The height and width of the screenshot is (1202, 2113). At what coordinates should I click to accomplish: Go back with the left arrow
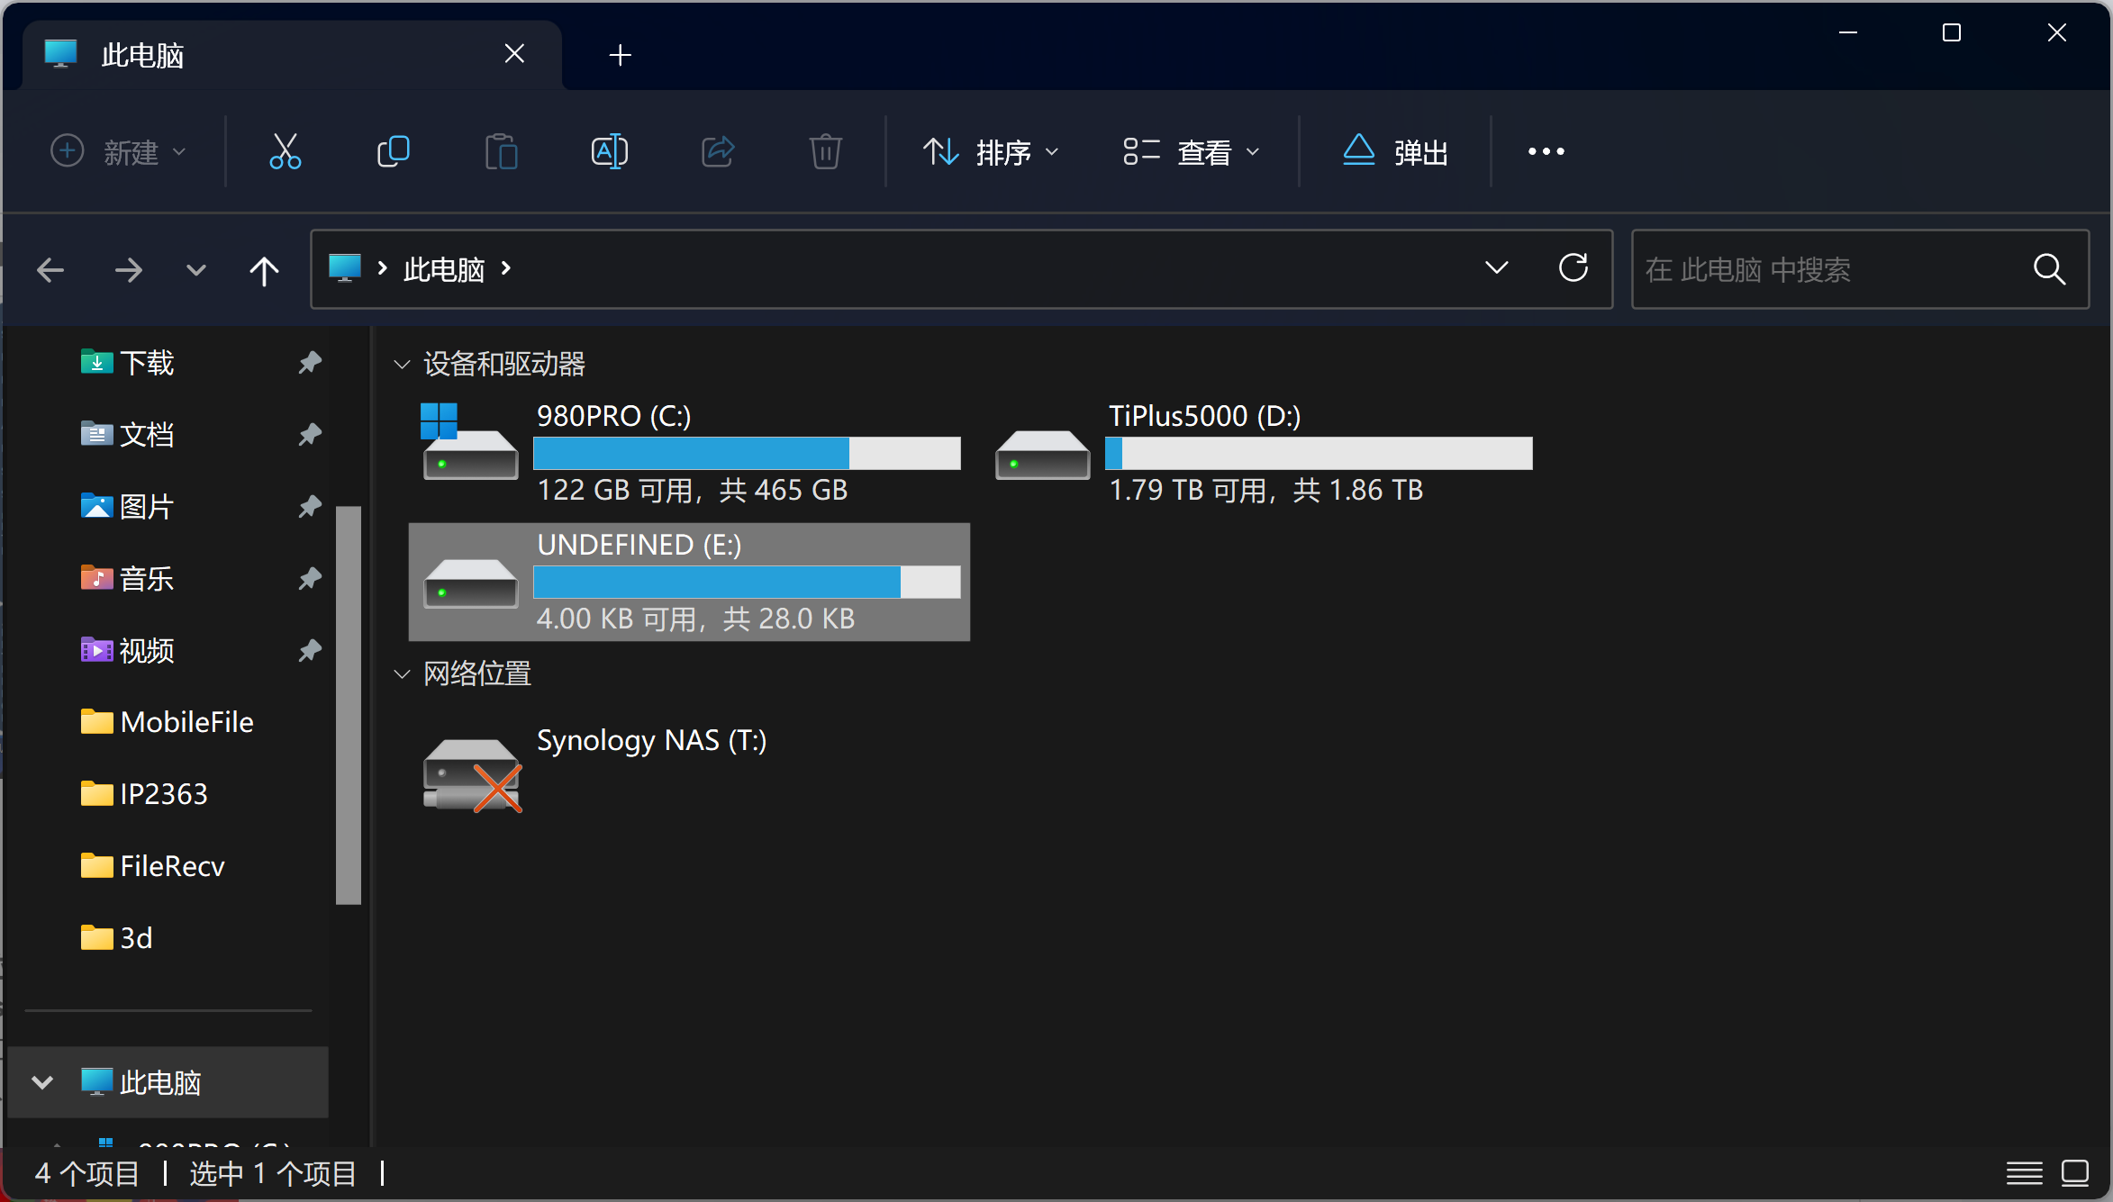tap(50, 269)
